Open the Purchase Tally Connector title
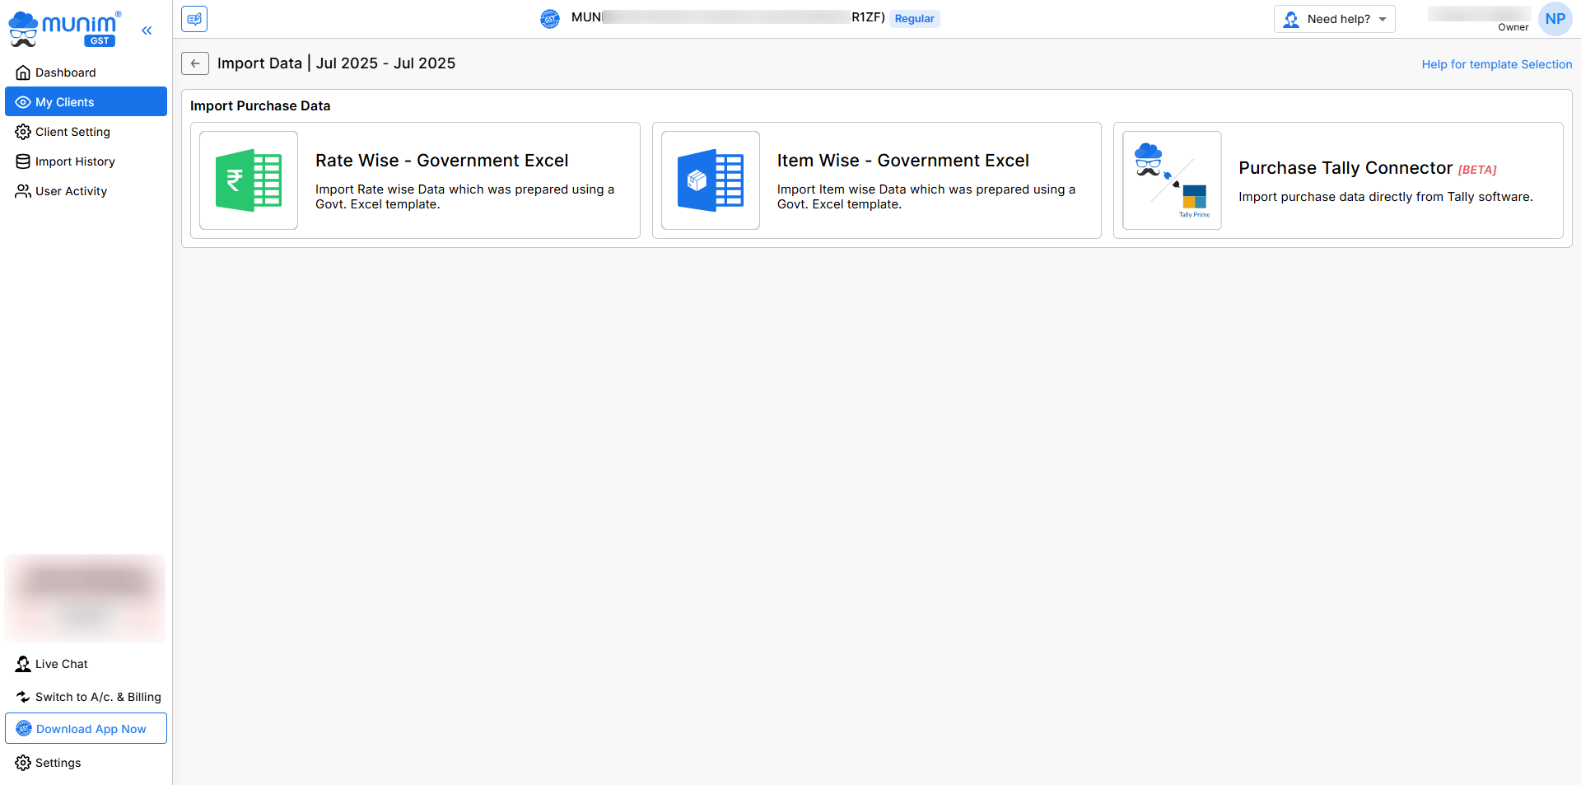This screenshot has width=1581, height=785. 1345,168
